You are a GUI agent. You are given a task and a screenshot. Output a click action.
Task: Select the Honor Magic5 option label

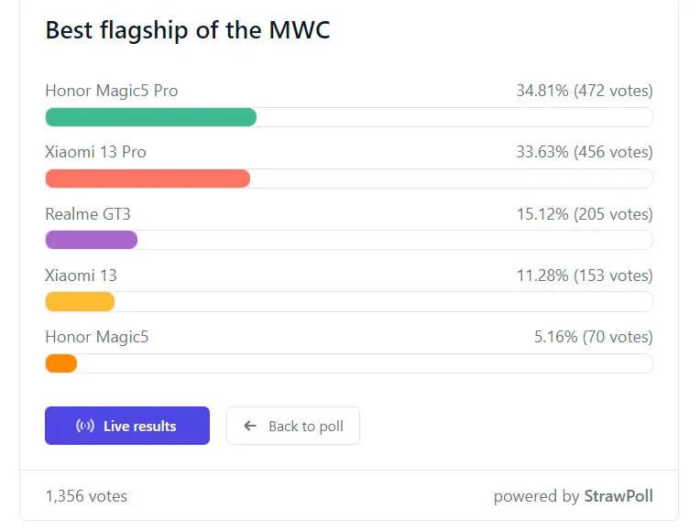[x=97, y=337]
